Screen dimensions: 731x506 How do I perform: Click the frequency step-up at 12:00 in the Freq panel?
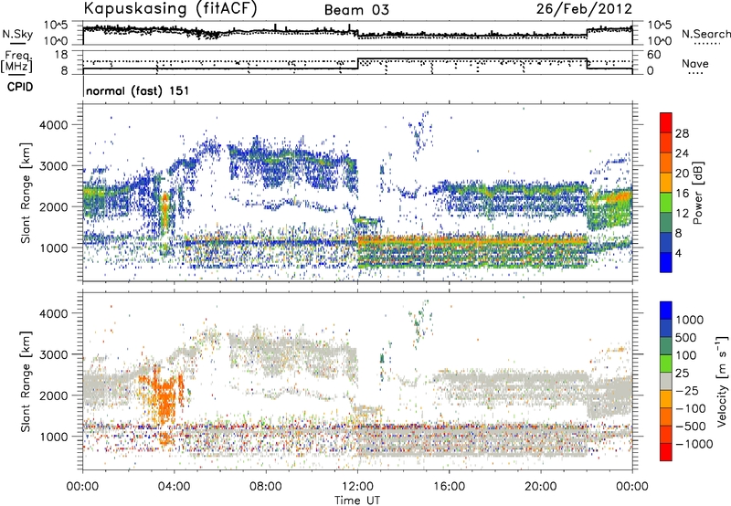357,64
